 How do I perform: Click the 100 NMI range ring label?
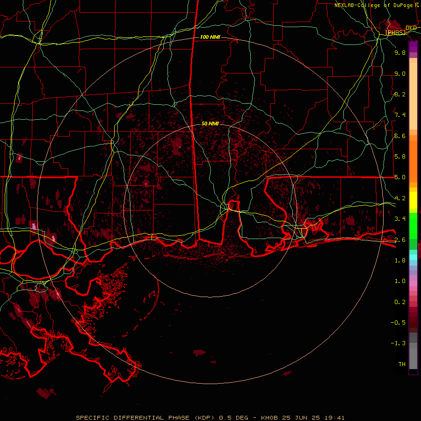210,37
